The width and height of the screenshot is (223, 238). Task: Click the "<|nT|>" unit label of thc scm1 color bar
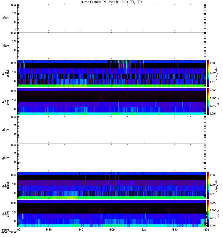coord(218,214)
